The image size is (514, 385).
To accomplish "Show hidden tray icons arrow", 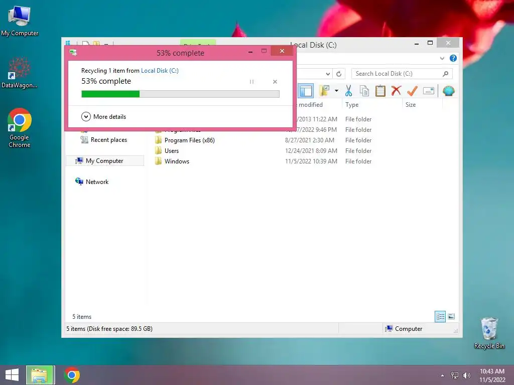I will [443, 375].
